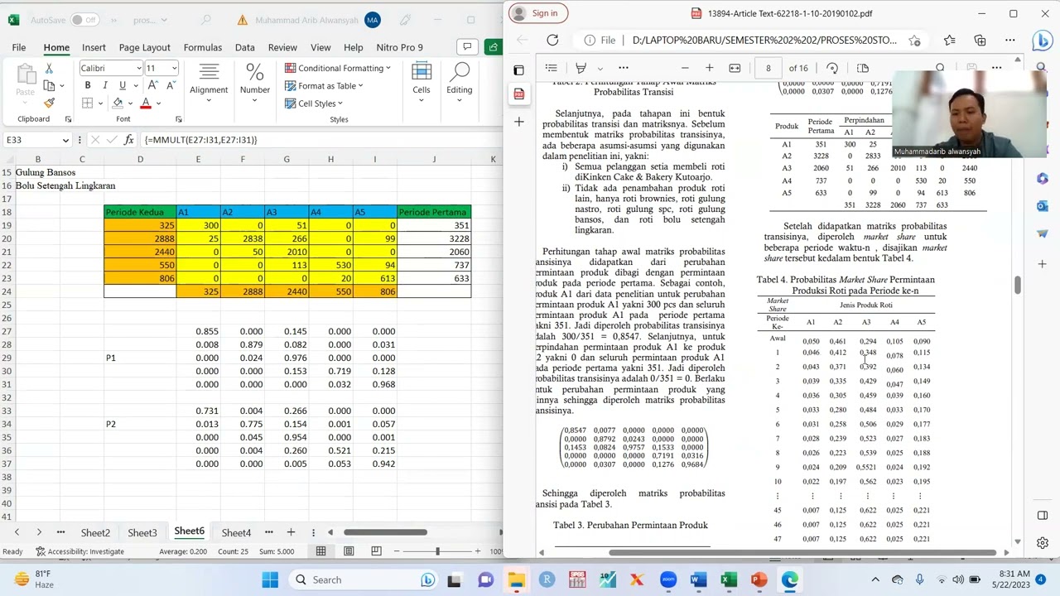Select the Format Painter brush icon
The height and width of the screenshot is (596, 1060).
(x=49, y=103)
